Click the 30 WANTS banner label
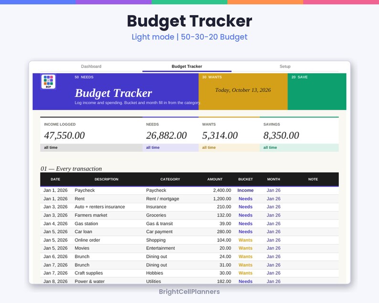 tap(212, 77)
